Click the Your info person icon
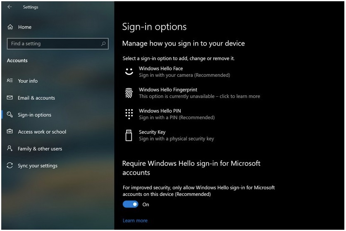This screenshot has width=346, height=231. click(10, 81)
